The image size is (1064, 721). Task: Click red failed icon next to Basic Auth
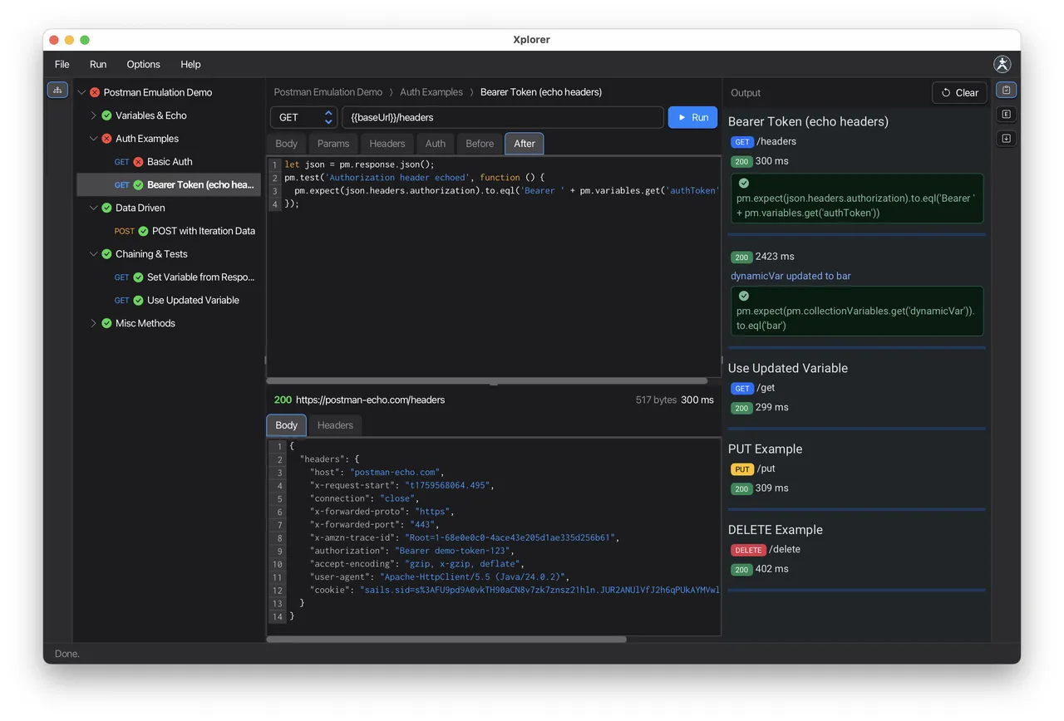click(x=138, y=162)
